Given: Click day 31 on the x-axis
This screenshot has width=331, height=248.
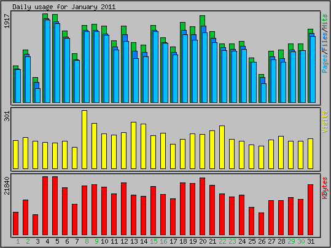Looking at the screenshot, I should point(311,241).
